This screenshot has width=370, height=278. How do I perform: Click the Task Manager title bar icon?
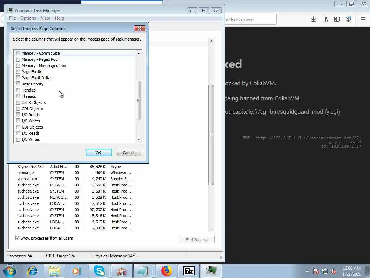[x=10, y=10]
